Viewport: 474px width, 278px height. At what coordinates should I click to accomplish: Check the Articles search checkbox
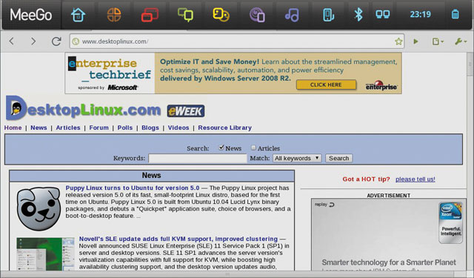coord(253,148)
